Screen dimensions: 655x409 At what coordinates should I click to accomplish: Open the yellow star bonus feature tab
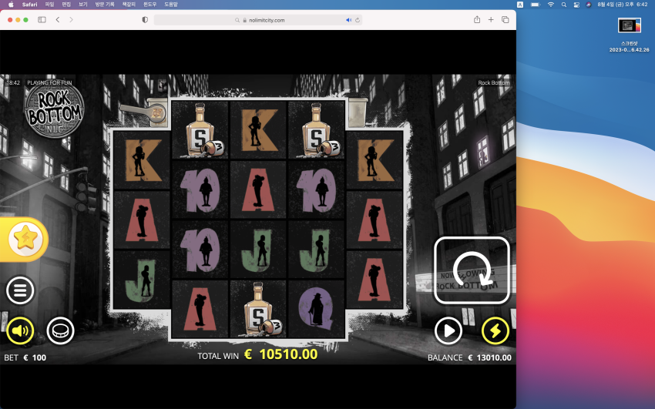coord(25,240)
